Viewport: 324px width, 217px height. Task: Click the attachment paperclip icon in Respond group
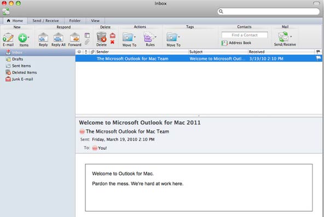pos(87,42)
